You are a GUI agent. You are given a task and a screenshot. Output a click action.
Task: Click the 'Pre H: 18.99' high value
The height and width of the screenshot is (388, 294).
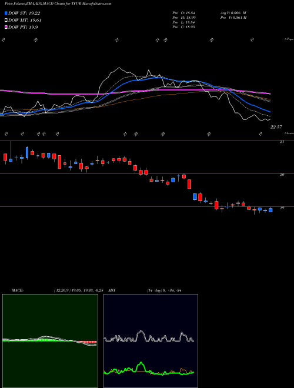point(184,18)
